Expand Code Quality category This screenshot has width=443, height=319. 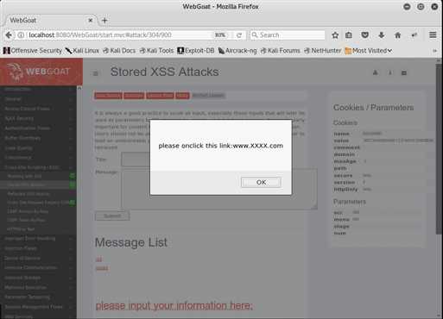tap(38, 148)
